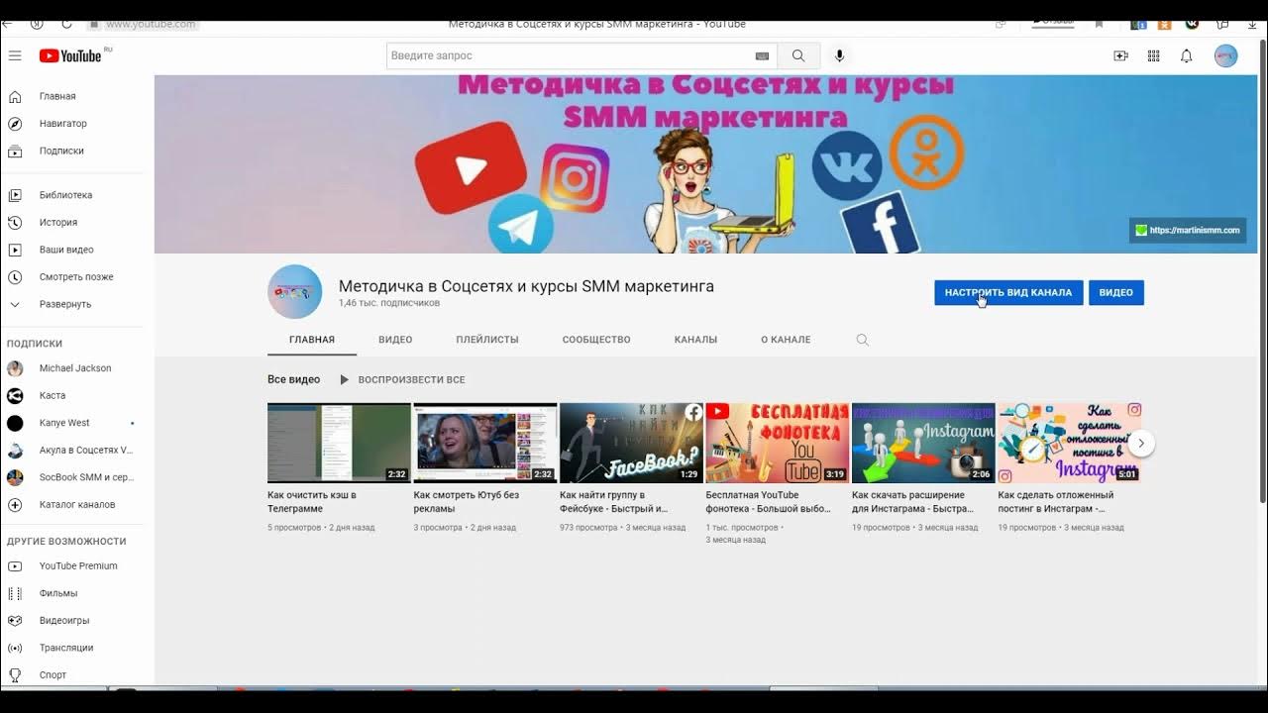The height and width of the screenshot is (713, 1268).
Task: Click Воспроизвести все play button
Action: click(402, 380)
